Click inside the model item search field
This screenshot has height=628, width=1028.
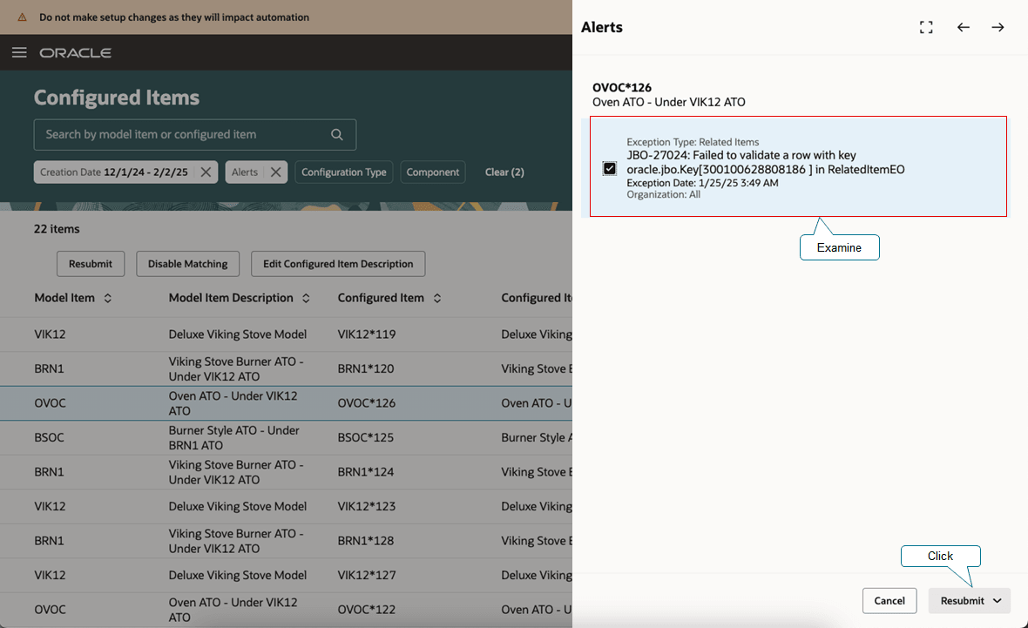click(174, 134)
